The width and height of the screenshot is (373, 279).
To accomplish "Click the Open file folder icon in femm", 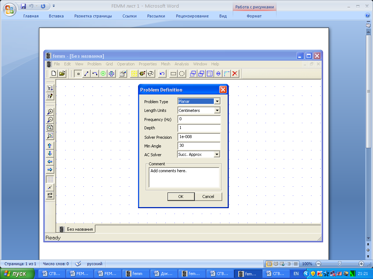I will pyautogui.click(x=62, y=73).
